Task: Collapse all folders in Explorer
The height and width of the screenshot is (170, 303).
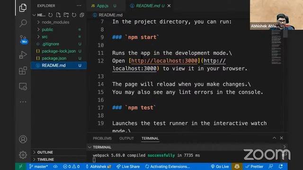Action: click(x=82, y=15)
